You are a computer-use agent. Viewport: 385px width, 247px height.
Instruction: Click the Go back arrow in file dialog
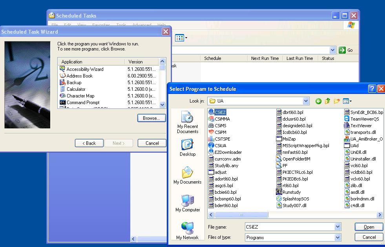tap(318, 101)
